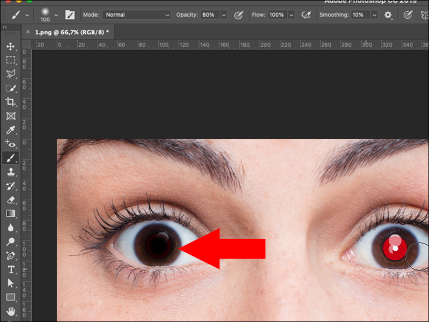Expand the Flow slider dropdown

coord(291,15)
